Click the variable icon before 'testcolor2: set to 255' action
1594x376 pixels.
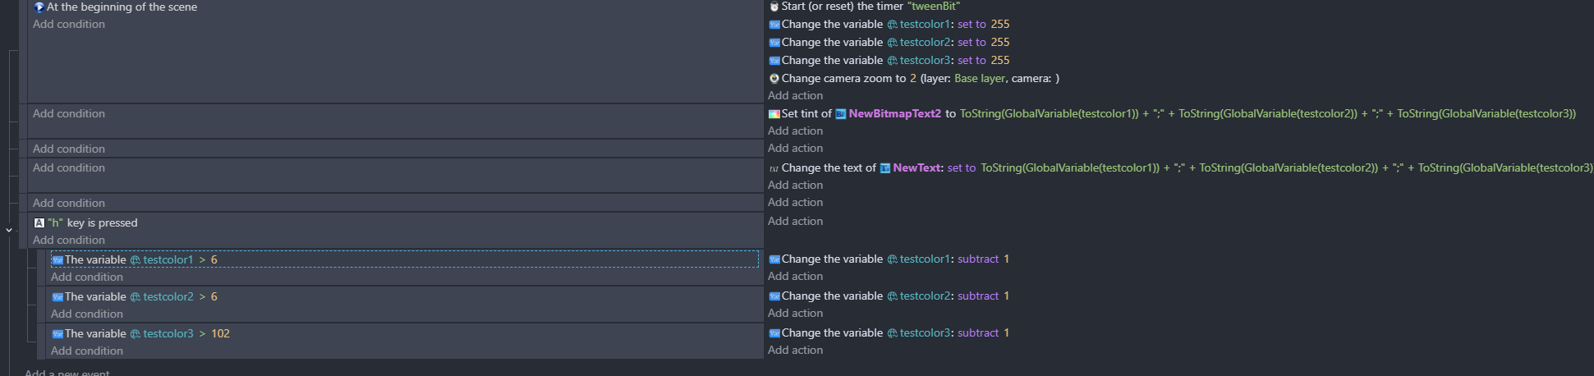774,43
